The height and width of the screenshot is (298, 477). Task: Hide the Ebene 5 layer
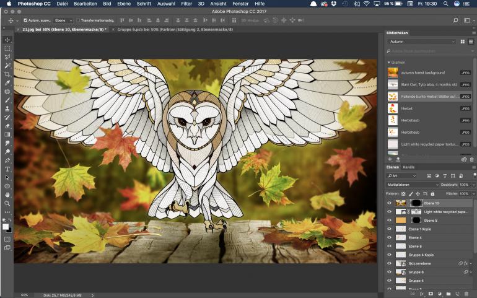pos(390,221)
